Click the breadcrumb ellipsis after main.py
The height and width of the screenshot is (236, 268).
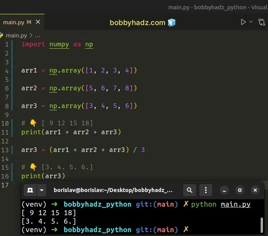37,36
